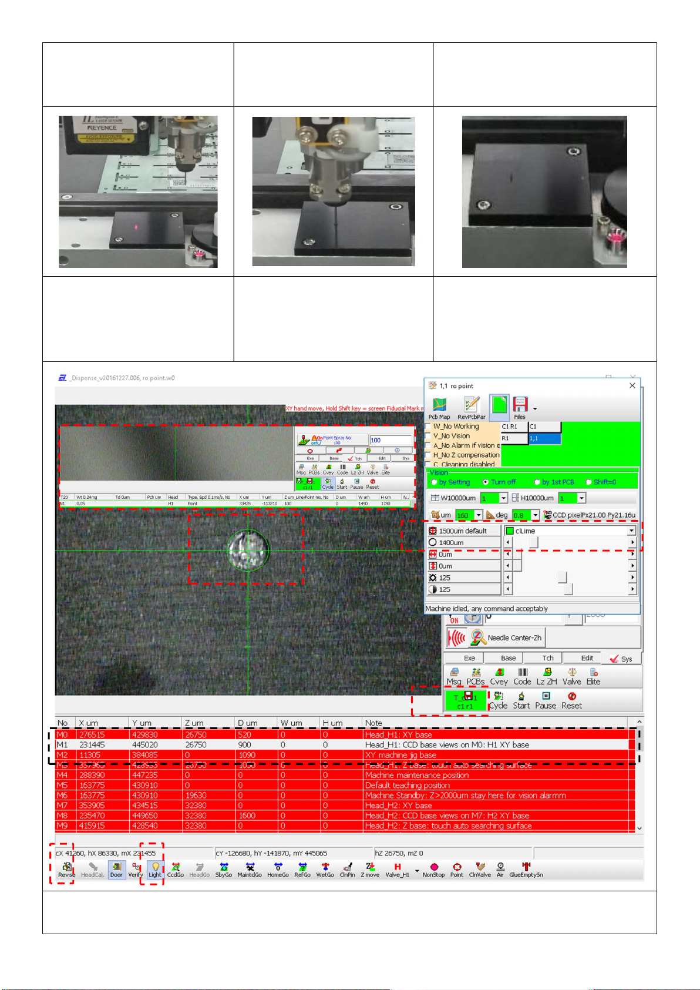Click the Cycle control icon in main panel
The width and height of the screenshot is (700, 990).
(498, 701)
